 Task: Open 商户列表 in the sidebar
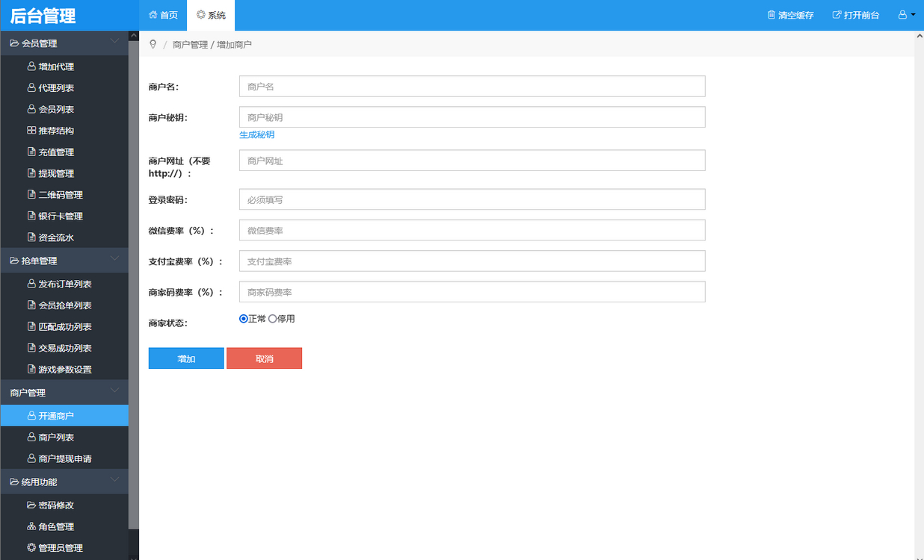pos(56,438)
